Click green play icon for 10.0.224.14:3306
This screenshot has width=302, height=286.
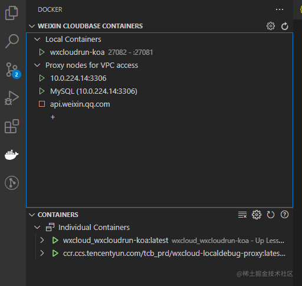click(42, 78)
